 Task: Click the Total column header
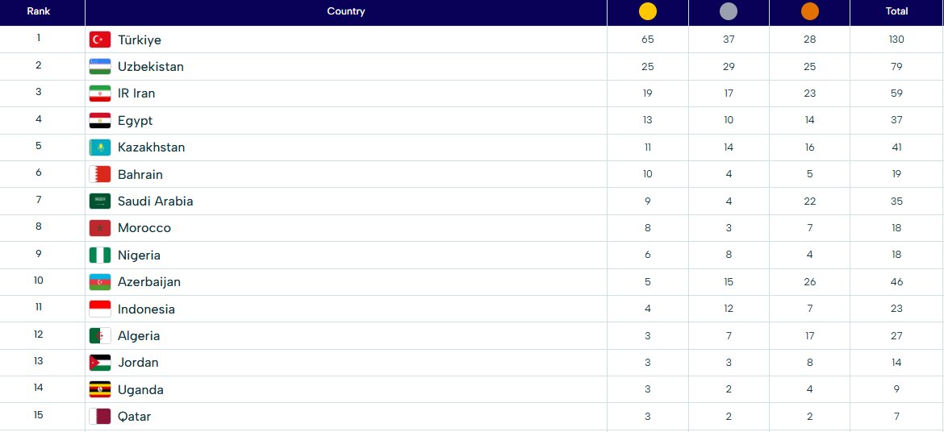(896, 11)
